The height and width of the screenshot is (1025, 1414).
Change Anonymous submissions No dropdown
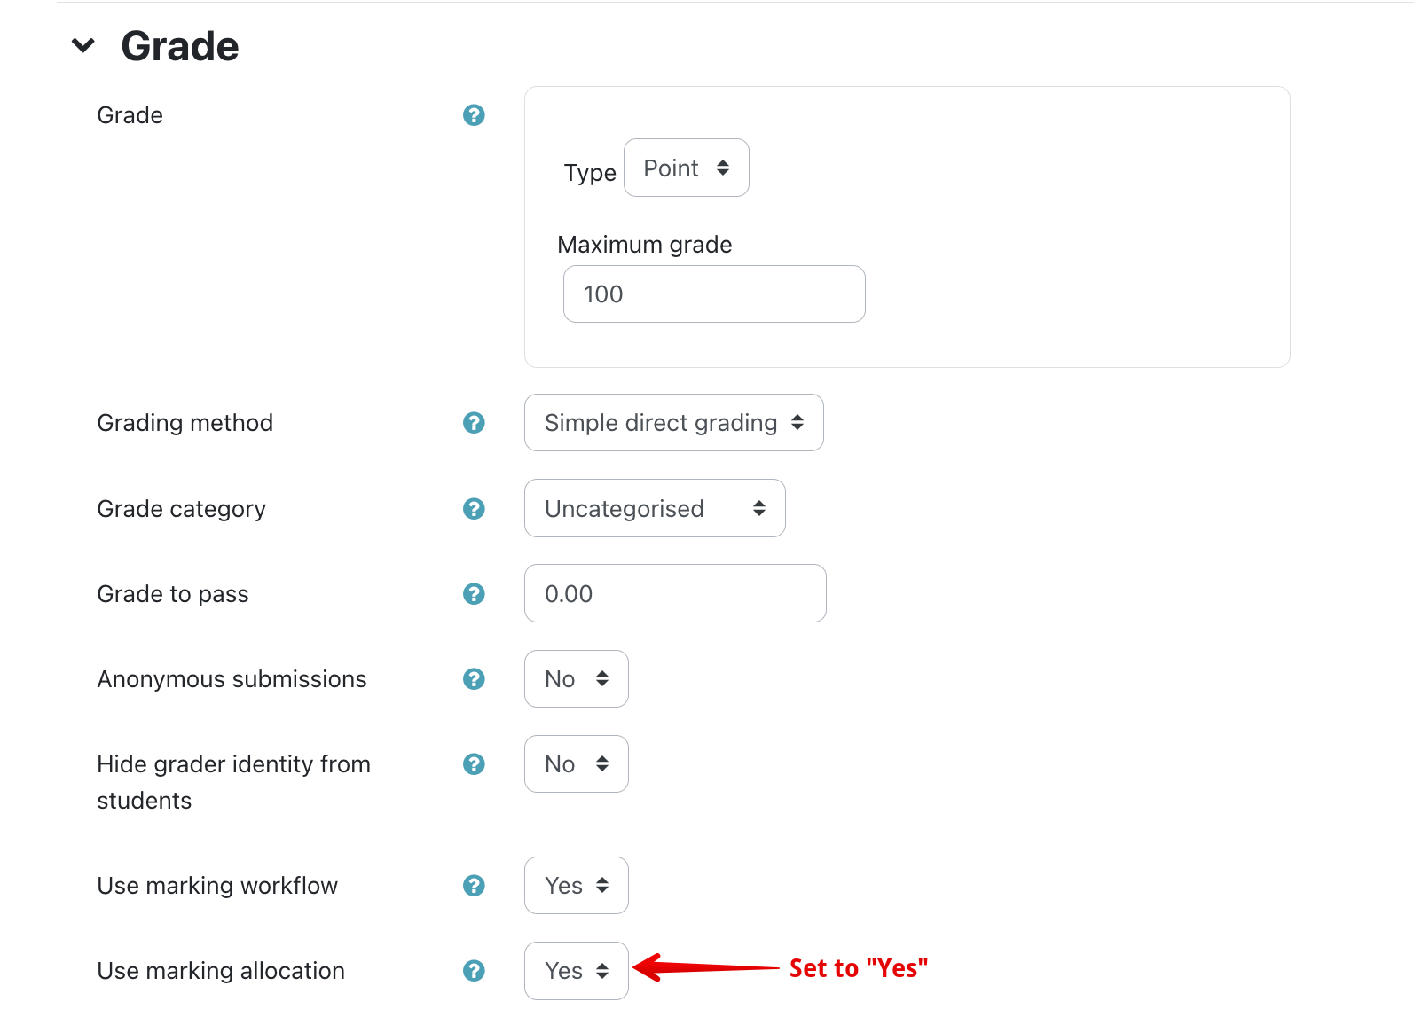click(576, 679)
